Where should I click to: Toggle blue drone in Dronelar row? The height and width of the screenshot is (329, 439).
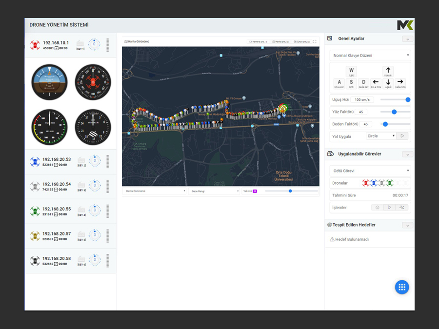(x=374, y=183)
